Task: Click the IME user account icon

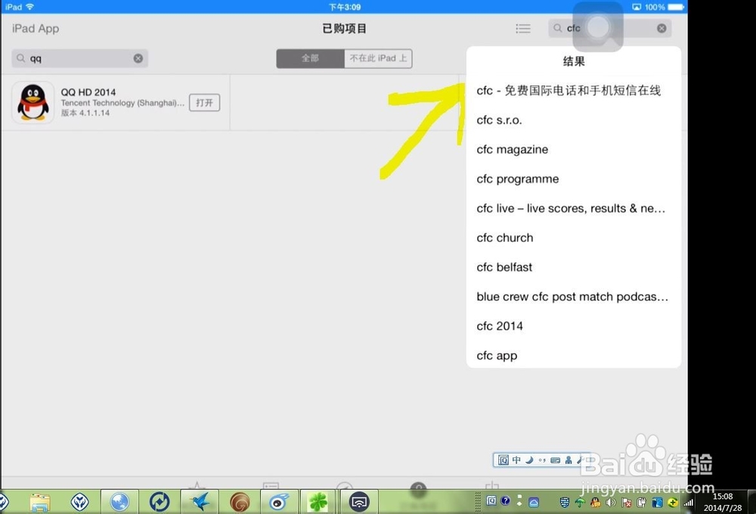Action: pos(569,460)
